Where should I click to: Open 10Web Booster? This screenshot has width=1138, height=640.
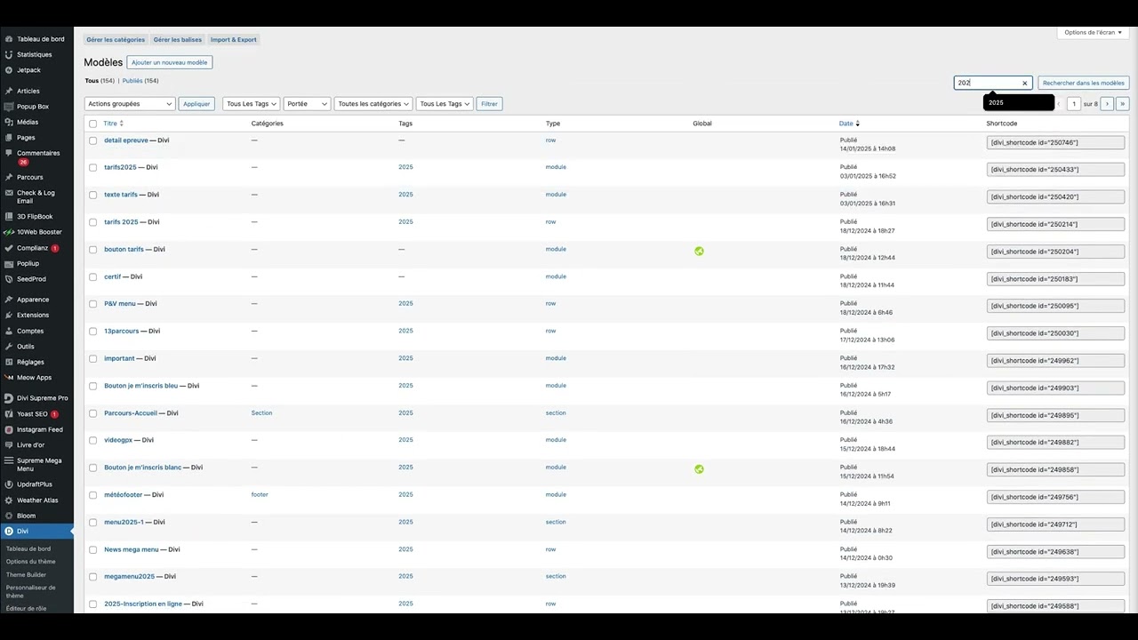[x=39, y=232]
